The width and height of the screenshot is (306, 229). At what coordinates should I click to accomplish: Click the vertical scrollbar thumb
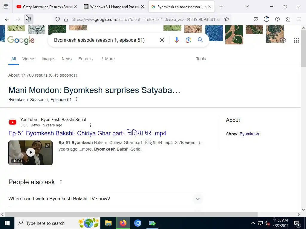point(304,49)
